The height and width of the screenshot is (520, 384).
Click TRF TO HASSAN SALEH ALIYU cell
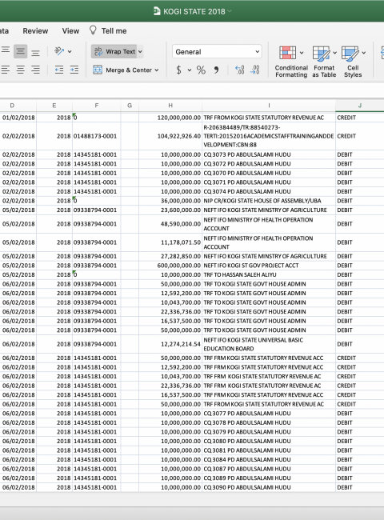pyautogui.click(x=269, y=274)
